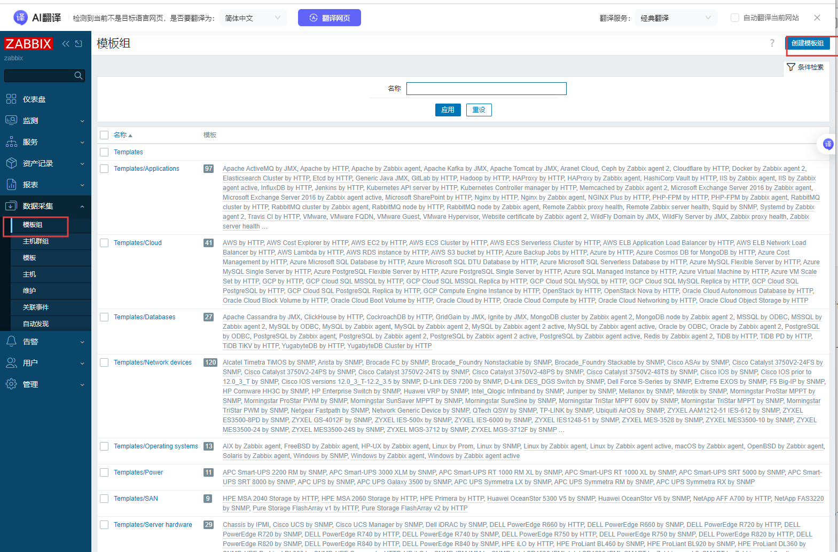This screenshot has width=838, height=552.
Task: Click the 120 count badge for Network devices
Action: [x=210, y=362]
